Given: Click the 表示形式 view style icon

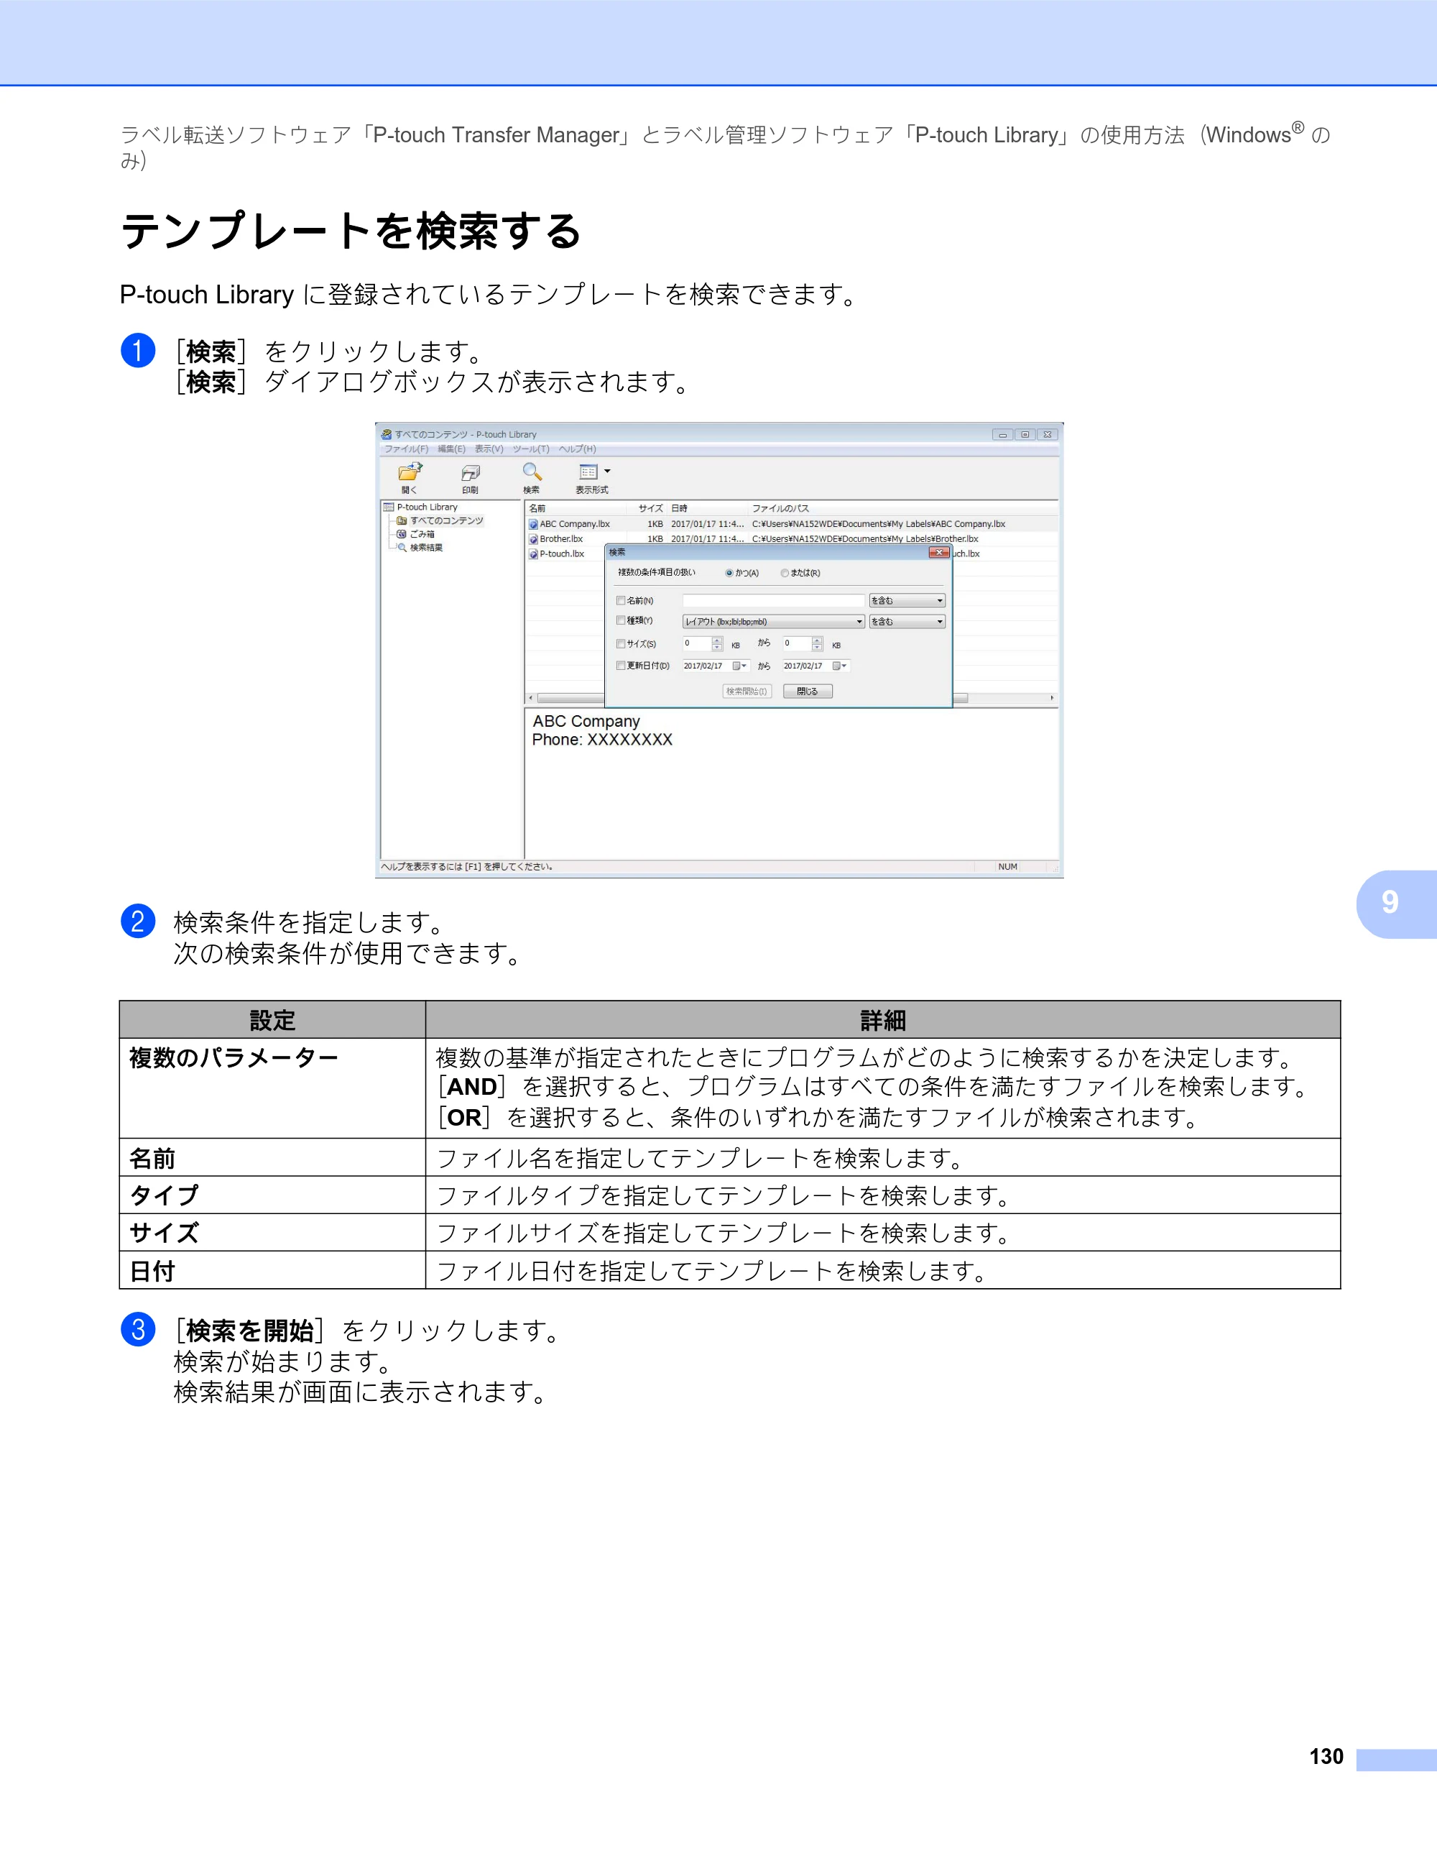Looking at the screenshot, I should [x=588, y=472].
